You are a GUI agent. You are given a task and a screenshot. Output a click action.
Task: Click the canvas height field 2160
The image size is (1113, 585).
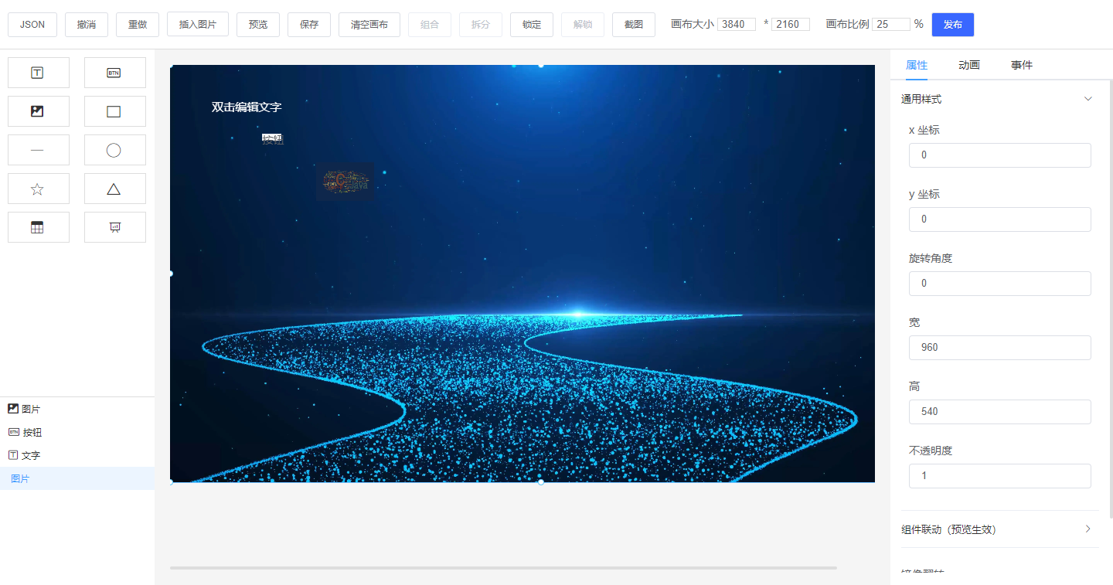791,25
